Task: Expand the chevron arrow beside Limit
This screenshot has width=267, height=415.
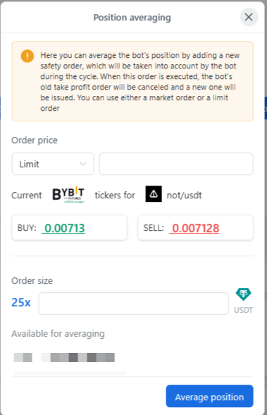Action: coord(83,164)
